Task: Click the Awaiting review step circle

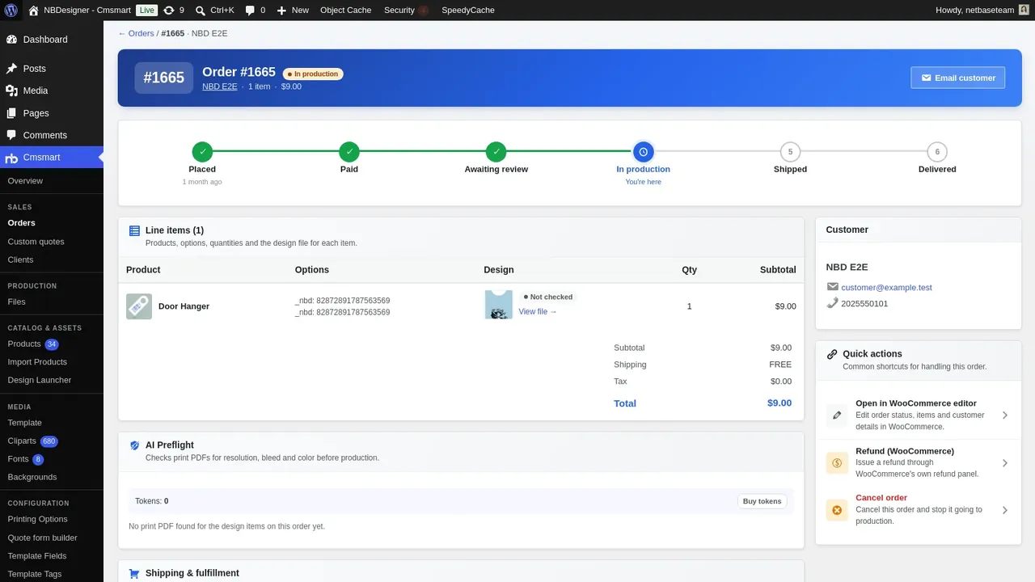Action: click(496, 151)
